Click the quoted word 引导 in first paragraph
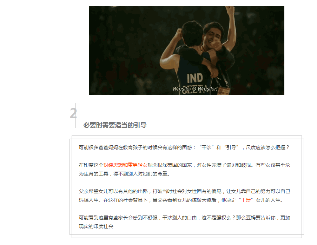 231,147
